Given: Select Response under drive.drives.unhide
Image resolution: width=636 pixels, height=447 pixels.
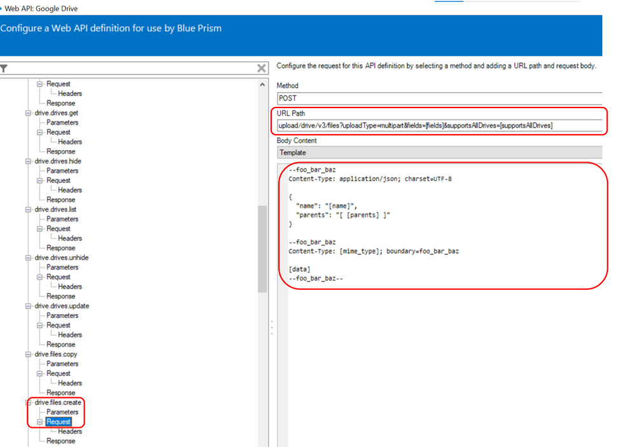Looking at the screenshot, I should 60,296.
